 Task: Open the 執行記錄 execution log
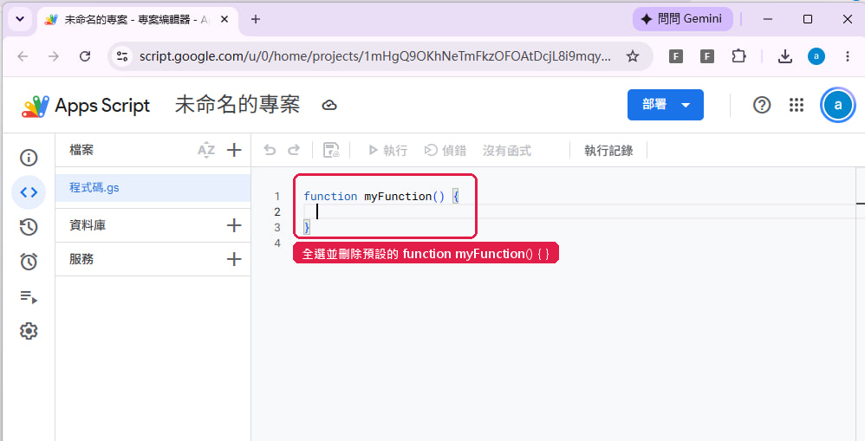point(608,151)
